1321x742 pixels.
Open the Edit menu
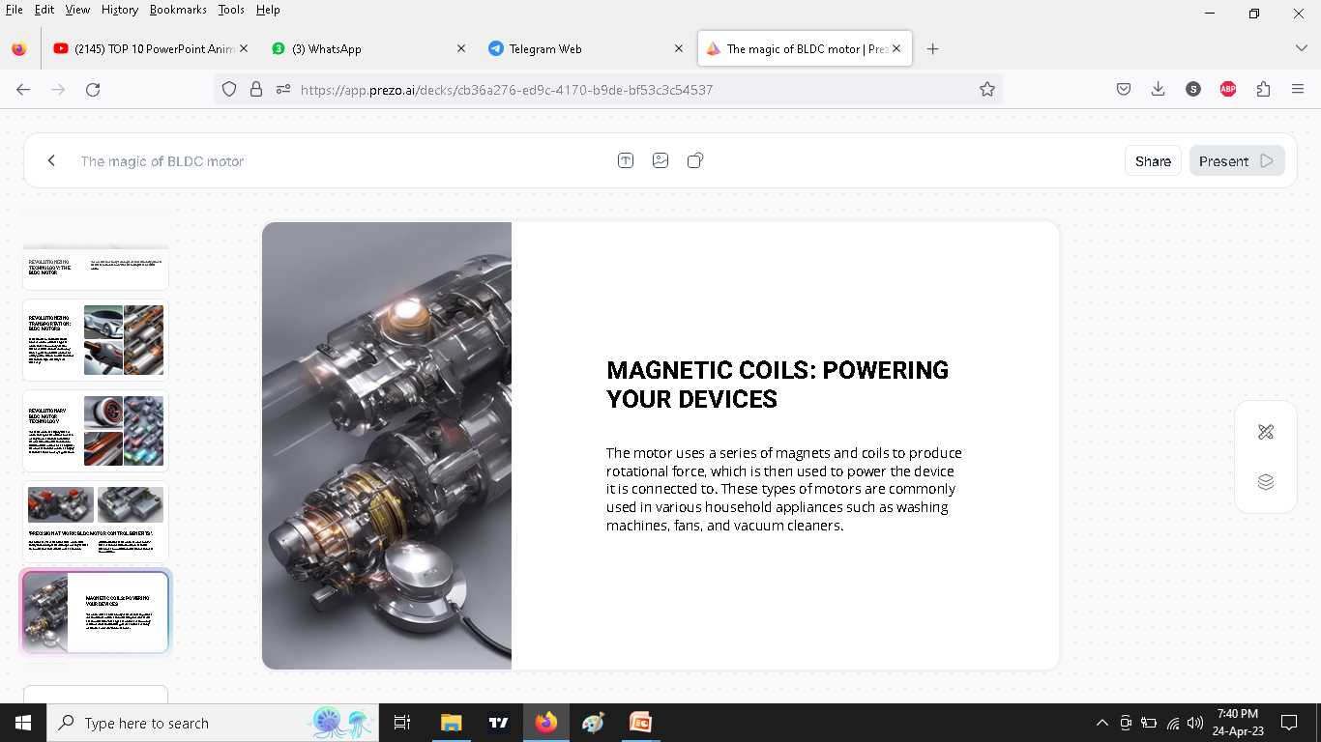(x=44, y=10)
